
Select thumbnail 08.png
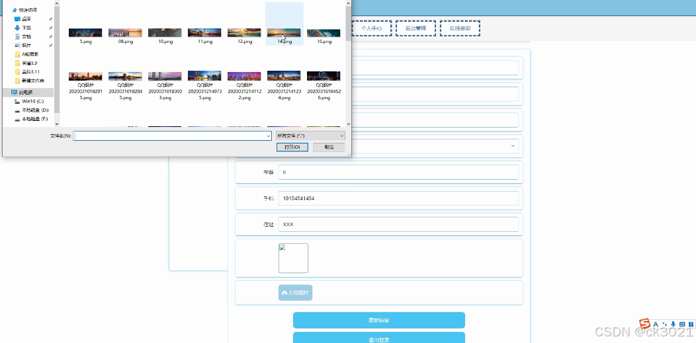pos(125,36)
